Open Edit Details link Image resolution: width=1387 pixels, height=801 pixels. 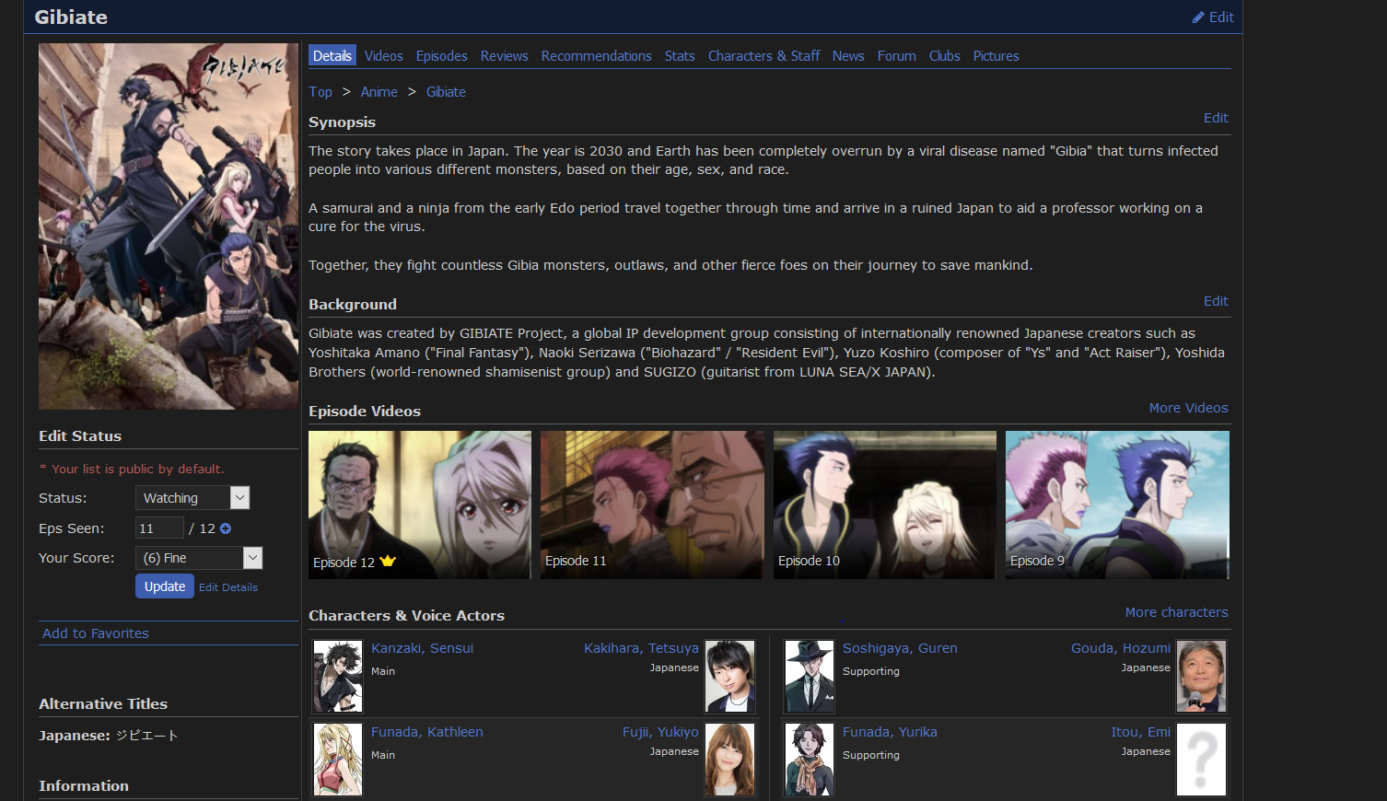228,587
